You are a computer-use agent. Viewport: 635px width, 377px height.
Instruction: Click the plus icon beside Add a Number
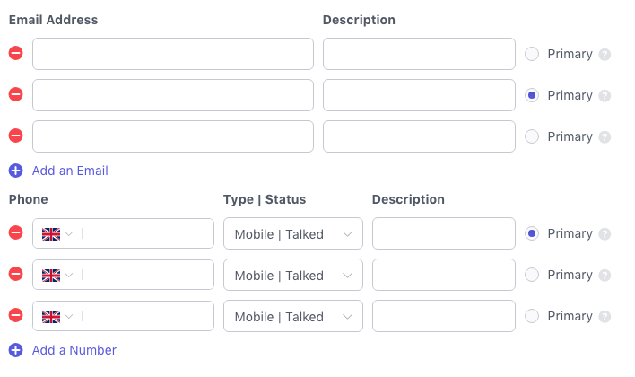(15, 350)
